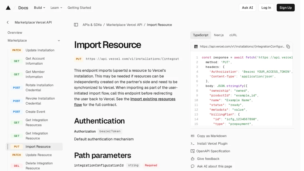
Task: Click the Required label
Action: (151, 165)
